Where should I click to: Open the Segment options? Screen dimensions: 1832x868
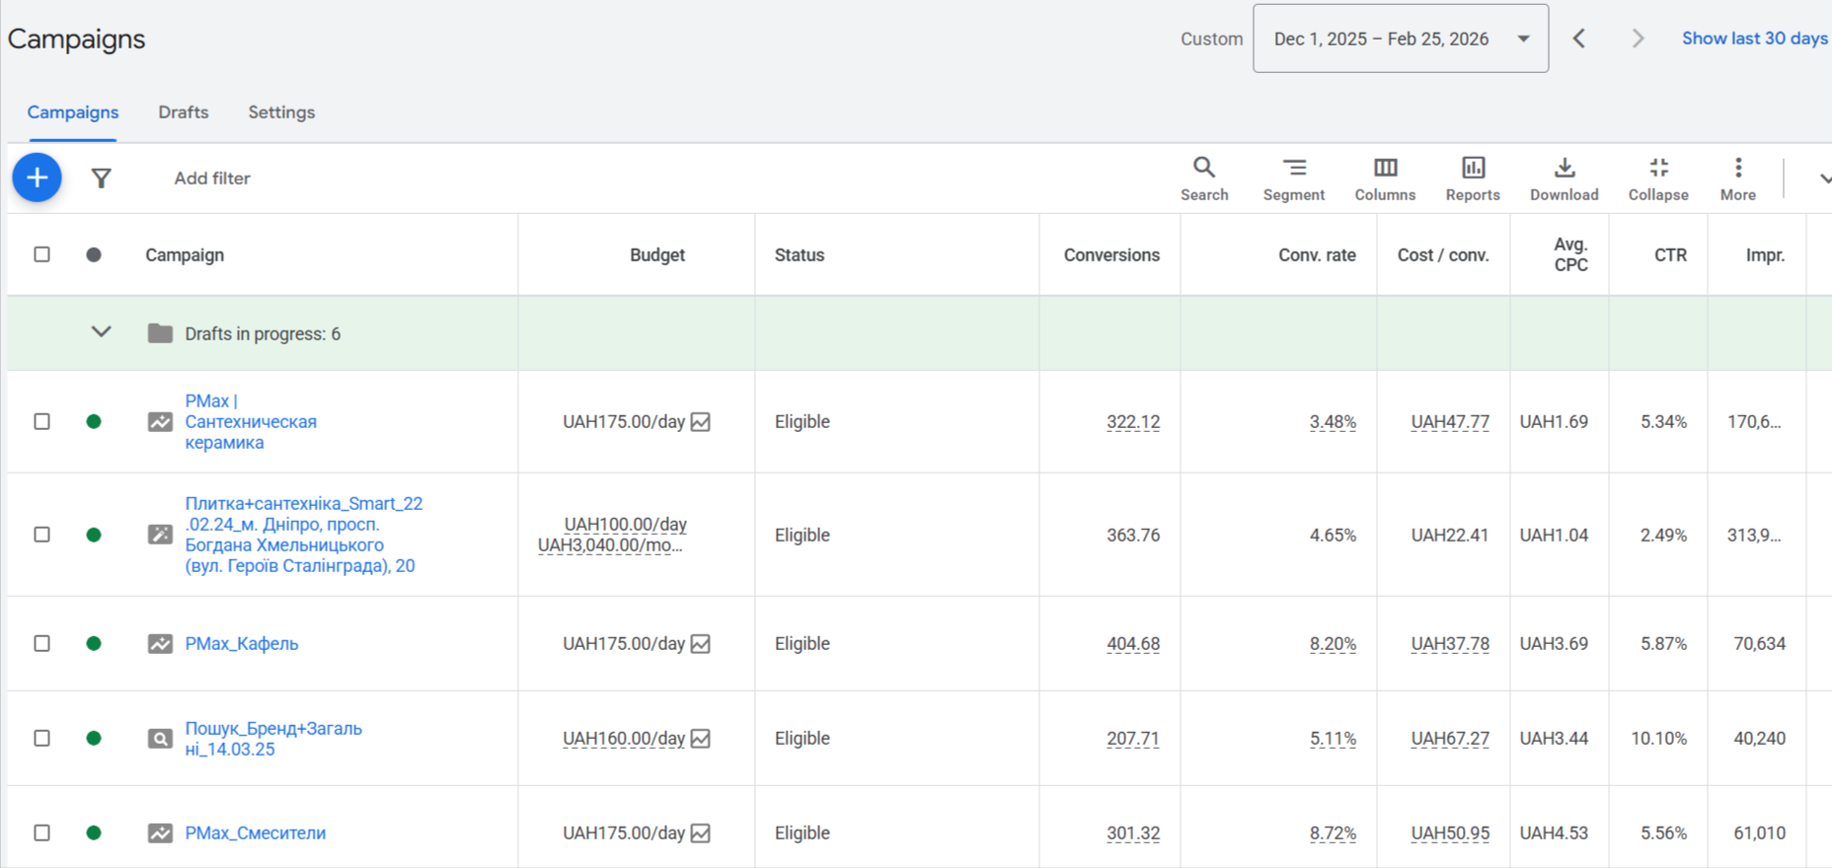pyautogui.click(x=1293, y=179)
